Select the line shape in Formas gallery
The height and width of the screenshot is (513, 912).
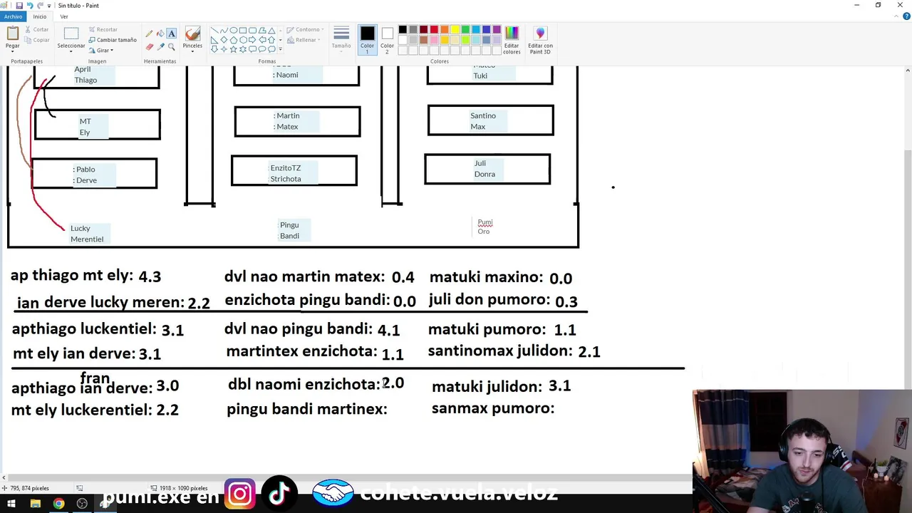coord(214,31)
